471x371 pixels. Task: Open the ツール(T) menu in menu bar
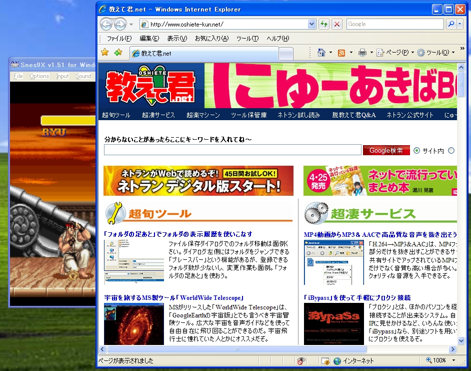pyautogui.click(x=247, y=39)
